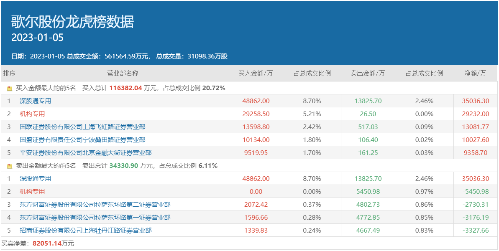Click the icon beside 卖出金额最大的前5名
The image size is (499, 251).
click(x=10, y=166)
